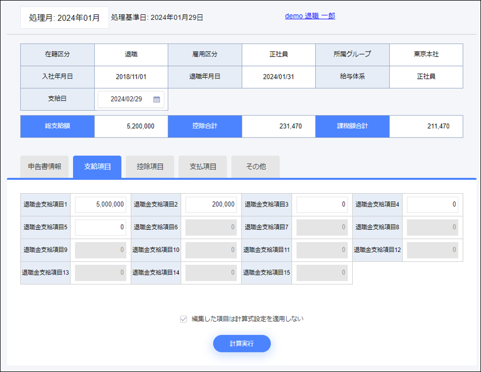Image resolution: width=481 pixels, height=372 pixels.
Task: Click the 退職金支給項目3 amount input
Action: pos(322,205)
